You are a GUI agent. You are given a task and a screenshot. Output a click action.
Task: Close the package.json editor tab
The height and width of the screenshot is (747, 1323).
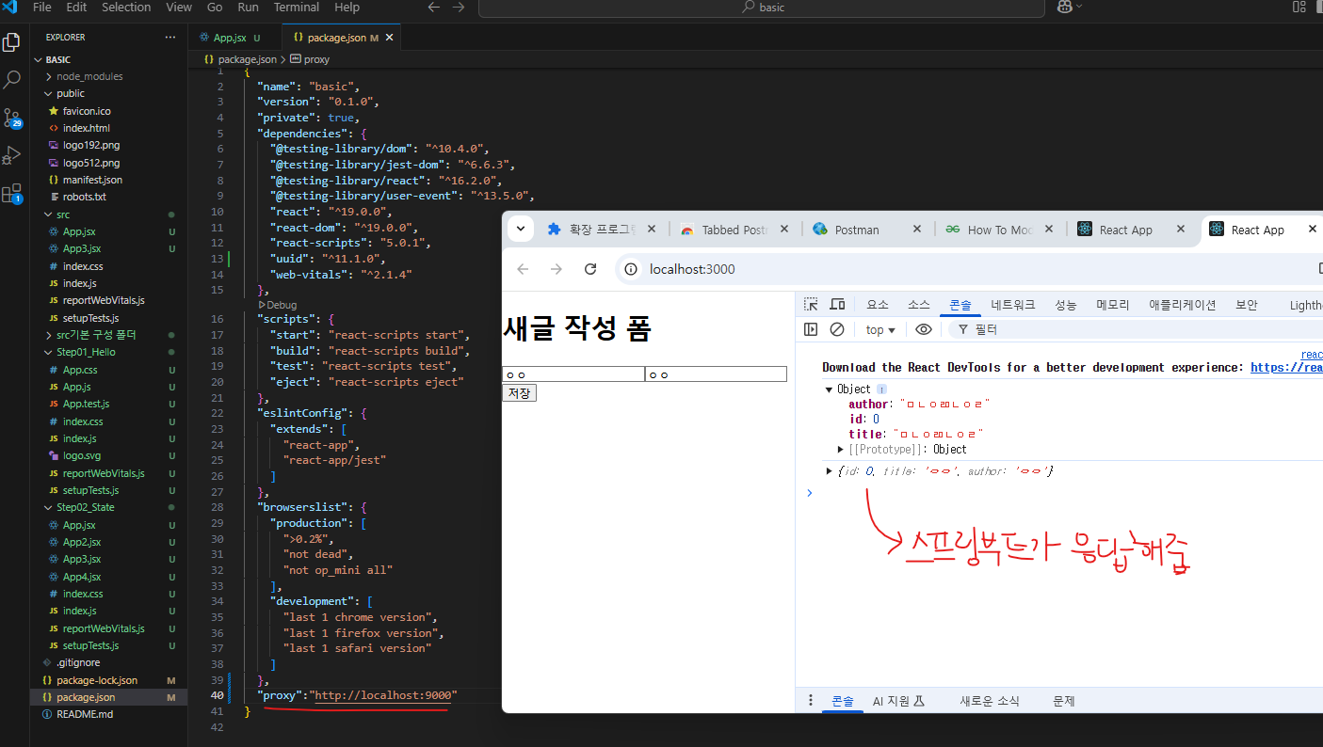(389, 38)
